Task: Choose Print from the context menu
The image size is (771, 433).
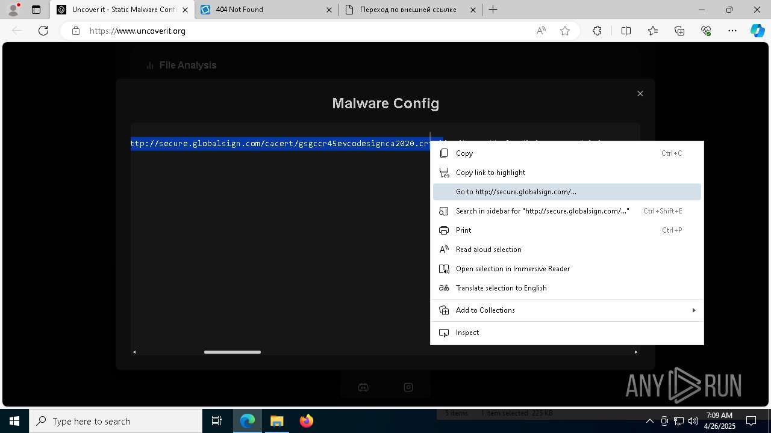Action: (x=567, y=230)
